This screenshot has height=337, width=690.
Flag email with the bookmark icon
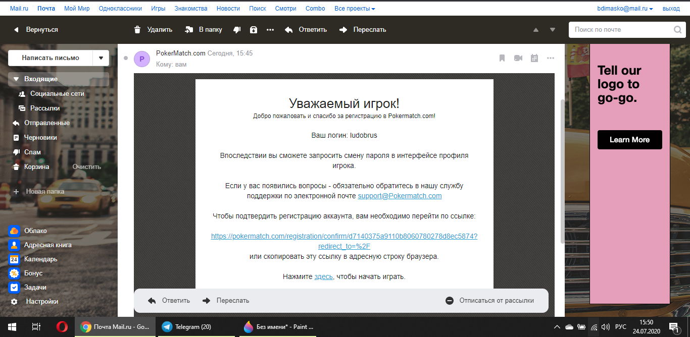(502, 58)
